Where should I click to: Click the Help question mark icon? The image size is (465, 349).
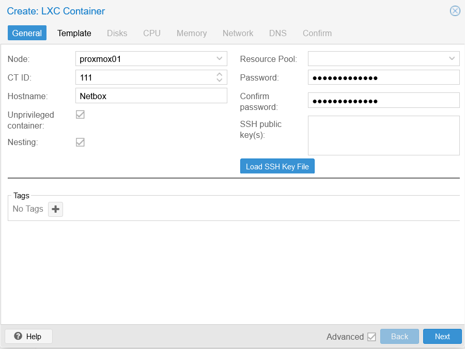pyautogui.click(x=18, y=336)
